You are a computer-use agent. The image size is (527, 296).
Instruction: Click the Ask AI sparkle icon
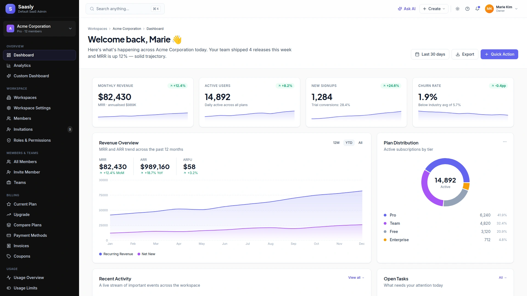coord(400,9)
